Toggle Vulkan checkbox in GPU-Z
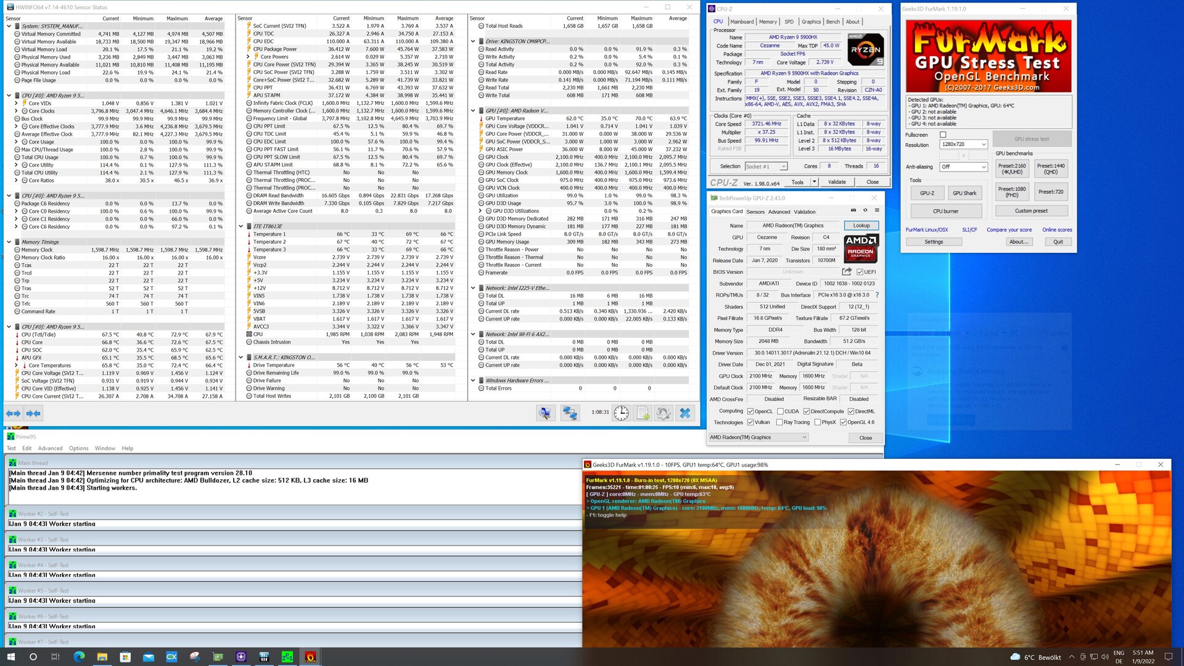Viewport: 1184px width, 666px height. pyautogui.click(x=750, y=422)
